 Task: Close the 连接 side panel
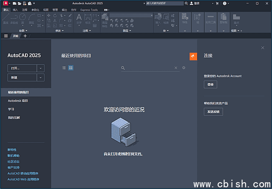point(263,48)
